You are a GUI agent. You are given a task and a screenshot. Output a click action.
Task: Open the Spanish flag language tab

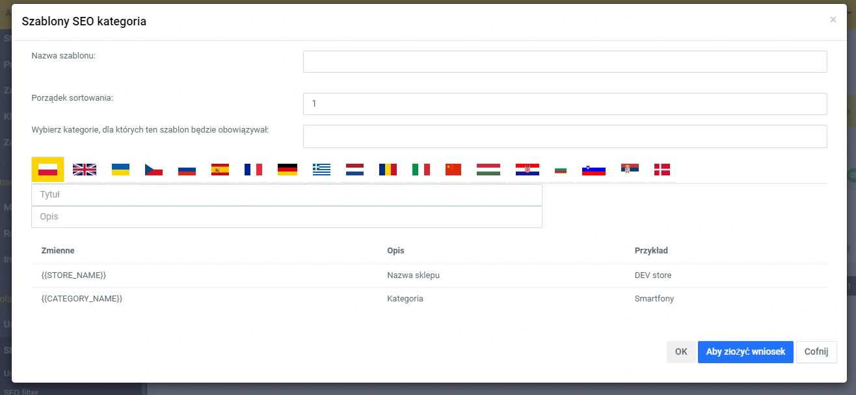point(220,170)
